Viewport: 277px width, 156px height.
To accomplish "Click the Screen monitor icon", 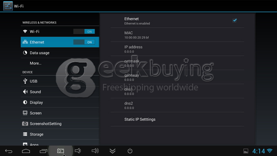I will pos(25,113).
